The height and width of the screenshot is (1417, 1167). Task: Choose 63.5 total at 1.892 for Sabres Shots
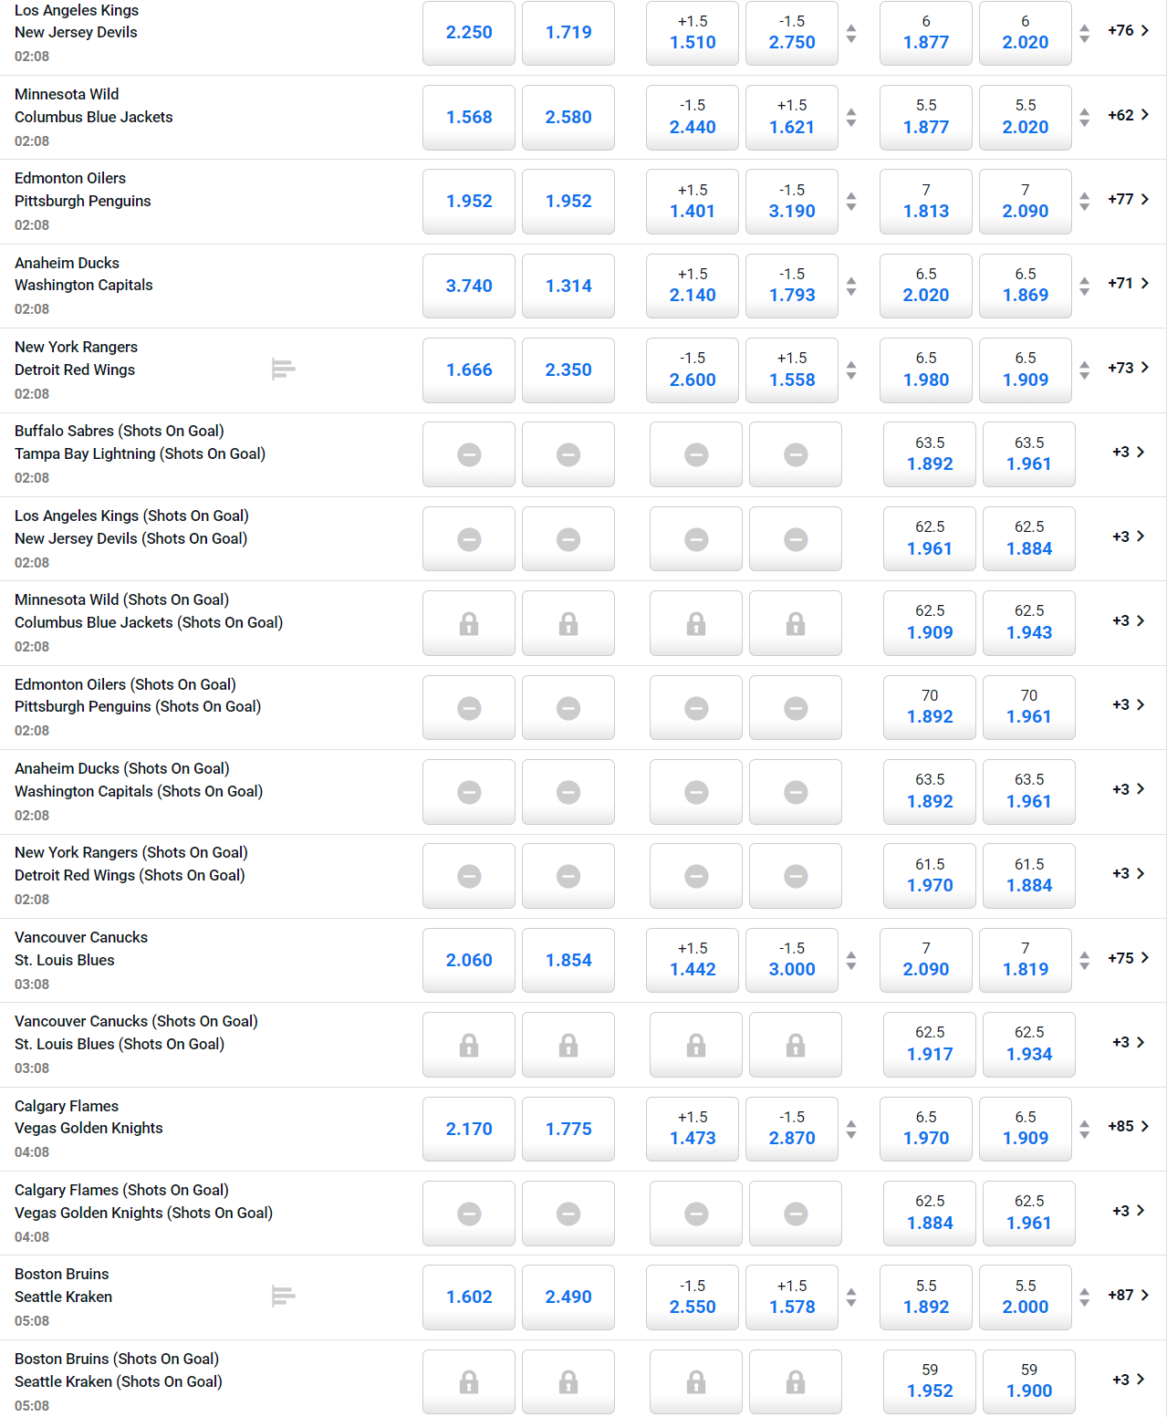coord(930,454)
